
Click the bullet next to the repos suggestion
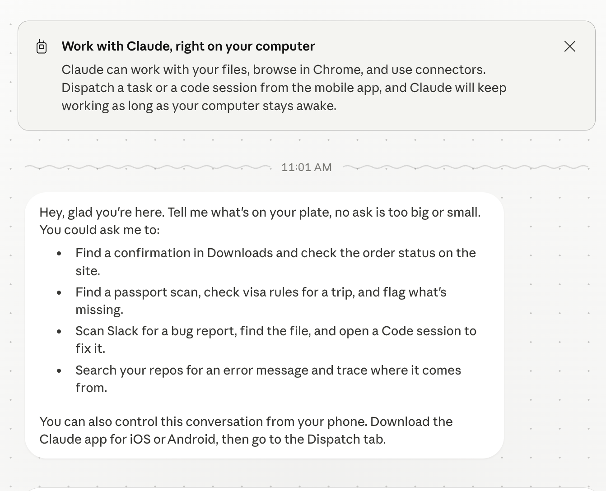(59, 371)
